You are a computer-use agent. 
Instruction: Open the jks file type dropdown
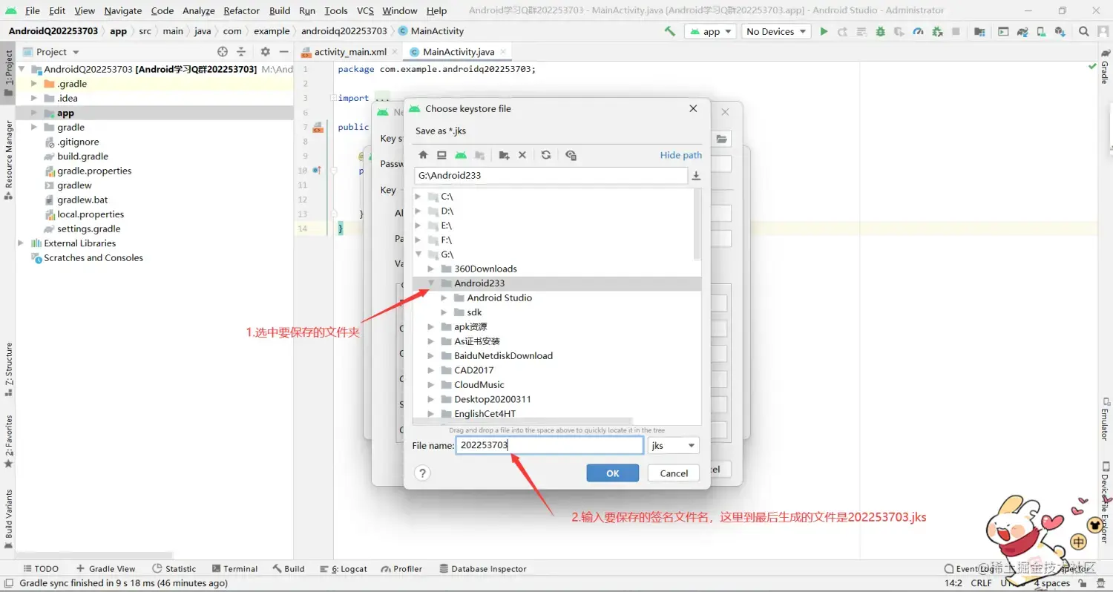674,445
